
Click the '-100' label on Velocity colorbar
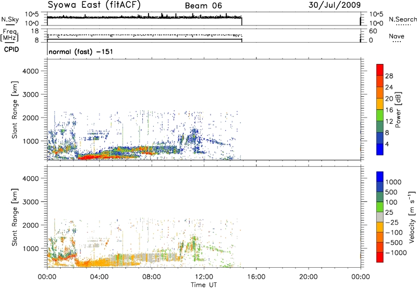[394, 232]
